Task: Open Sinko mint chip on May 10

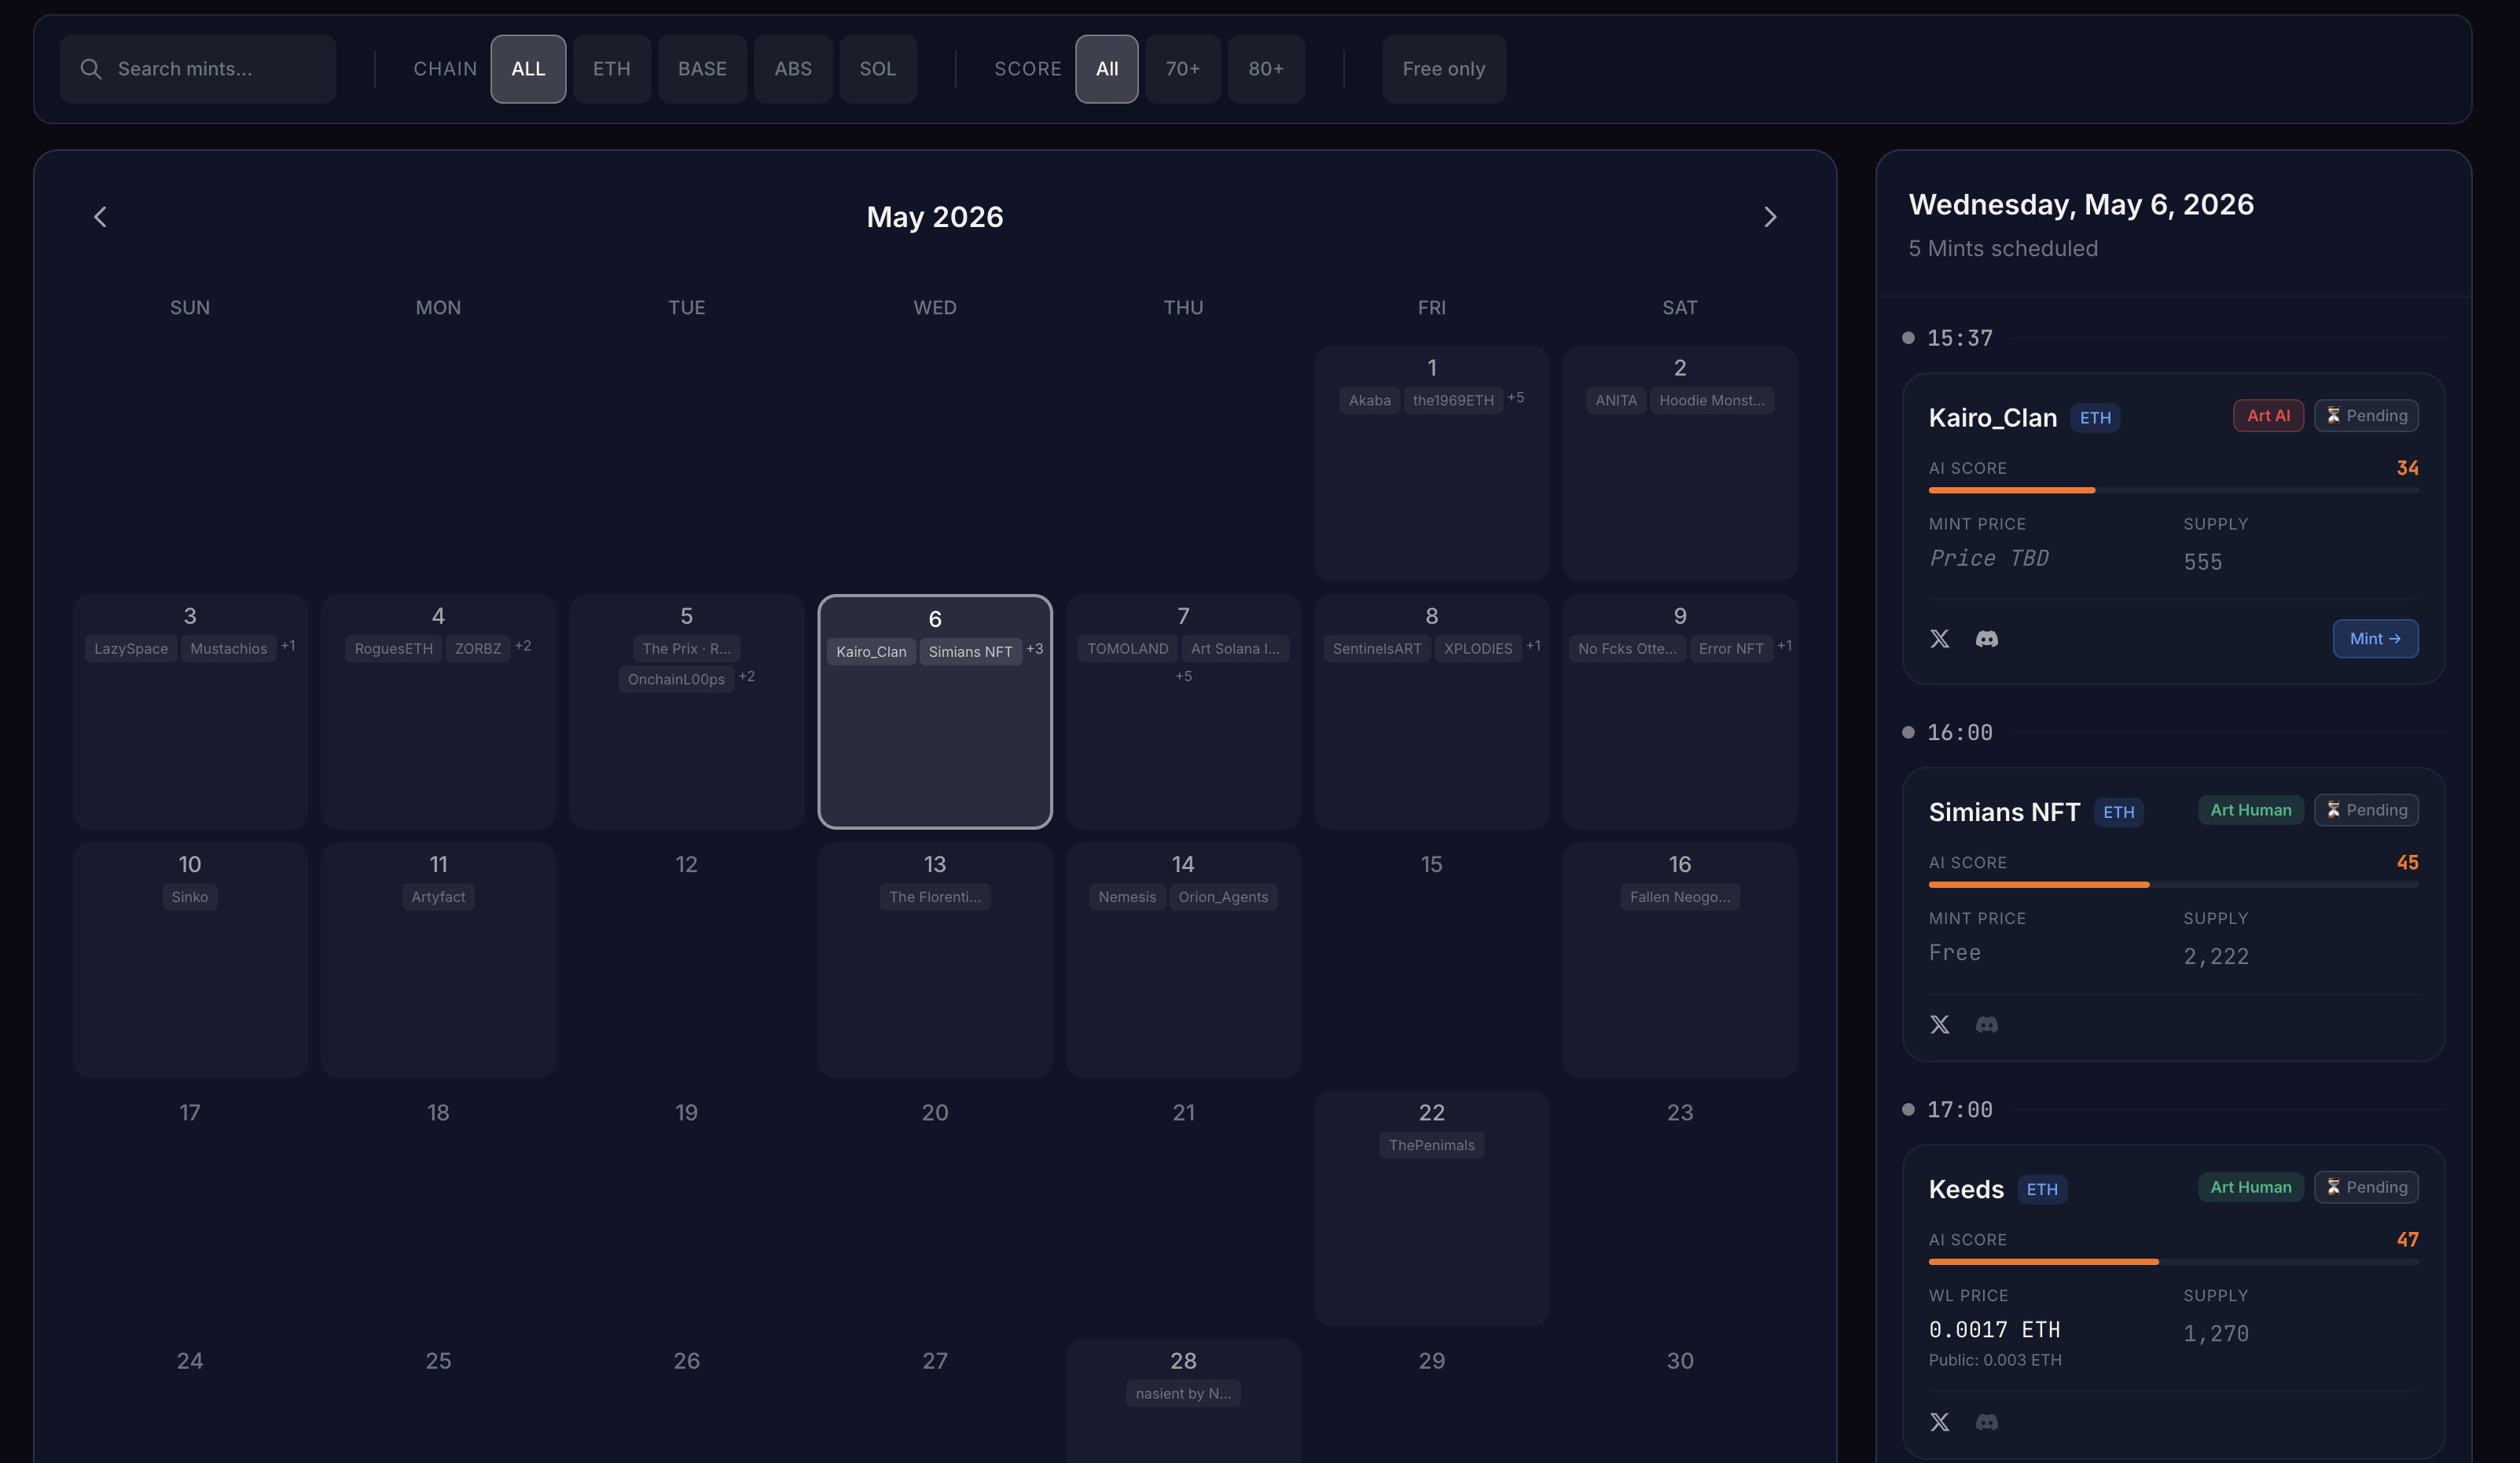Action: point(190,897)
